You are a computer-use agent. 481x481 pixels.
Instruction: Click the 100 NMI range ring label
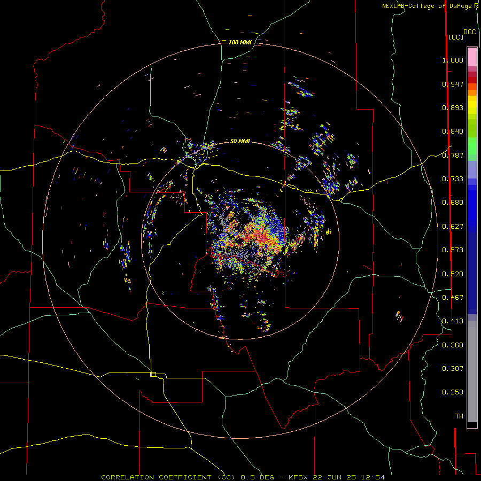240,42
